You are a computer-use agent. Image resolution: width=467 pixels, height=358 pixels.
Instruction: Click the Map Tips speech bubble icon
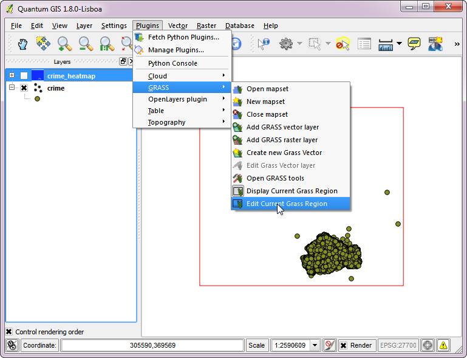[x=414, y=44]
